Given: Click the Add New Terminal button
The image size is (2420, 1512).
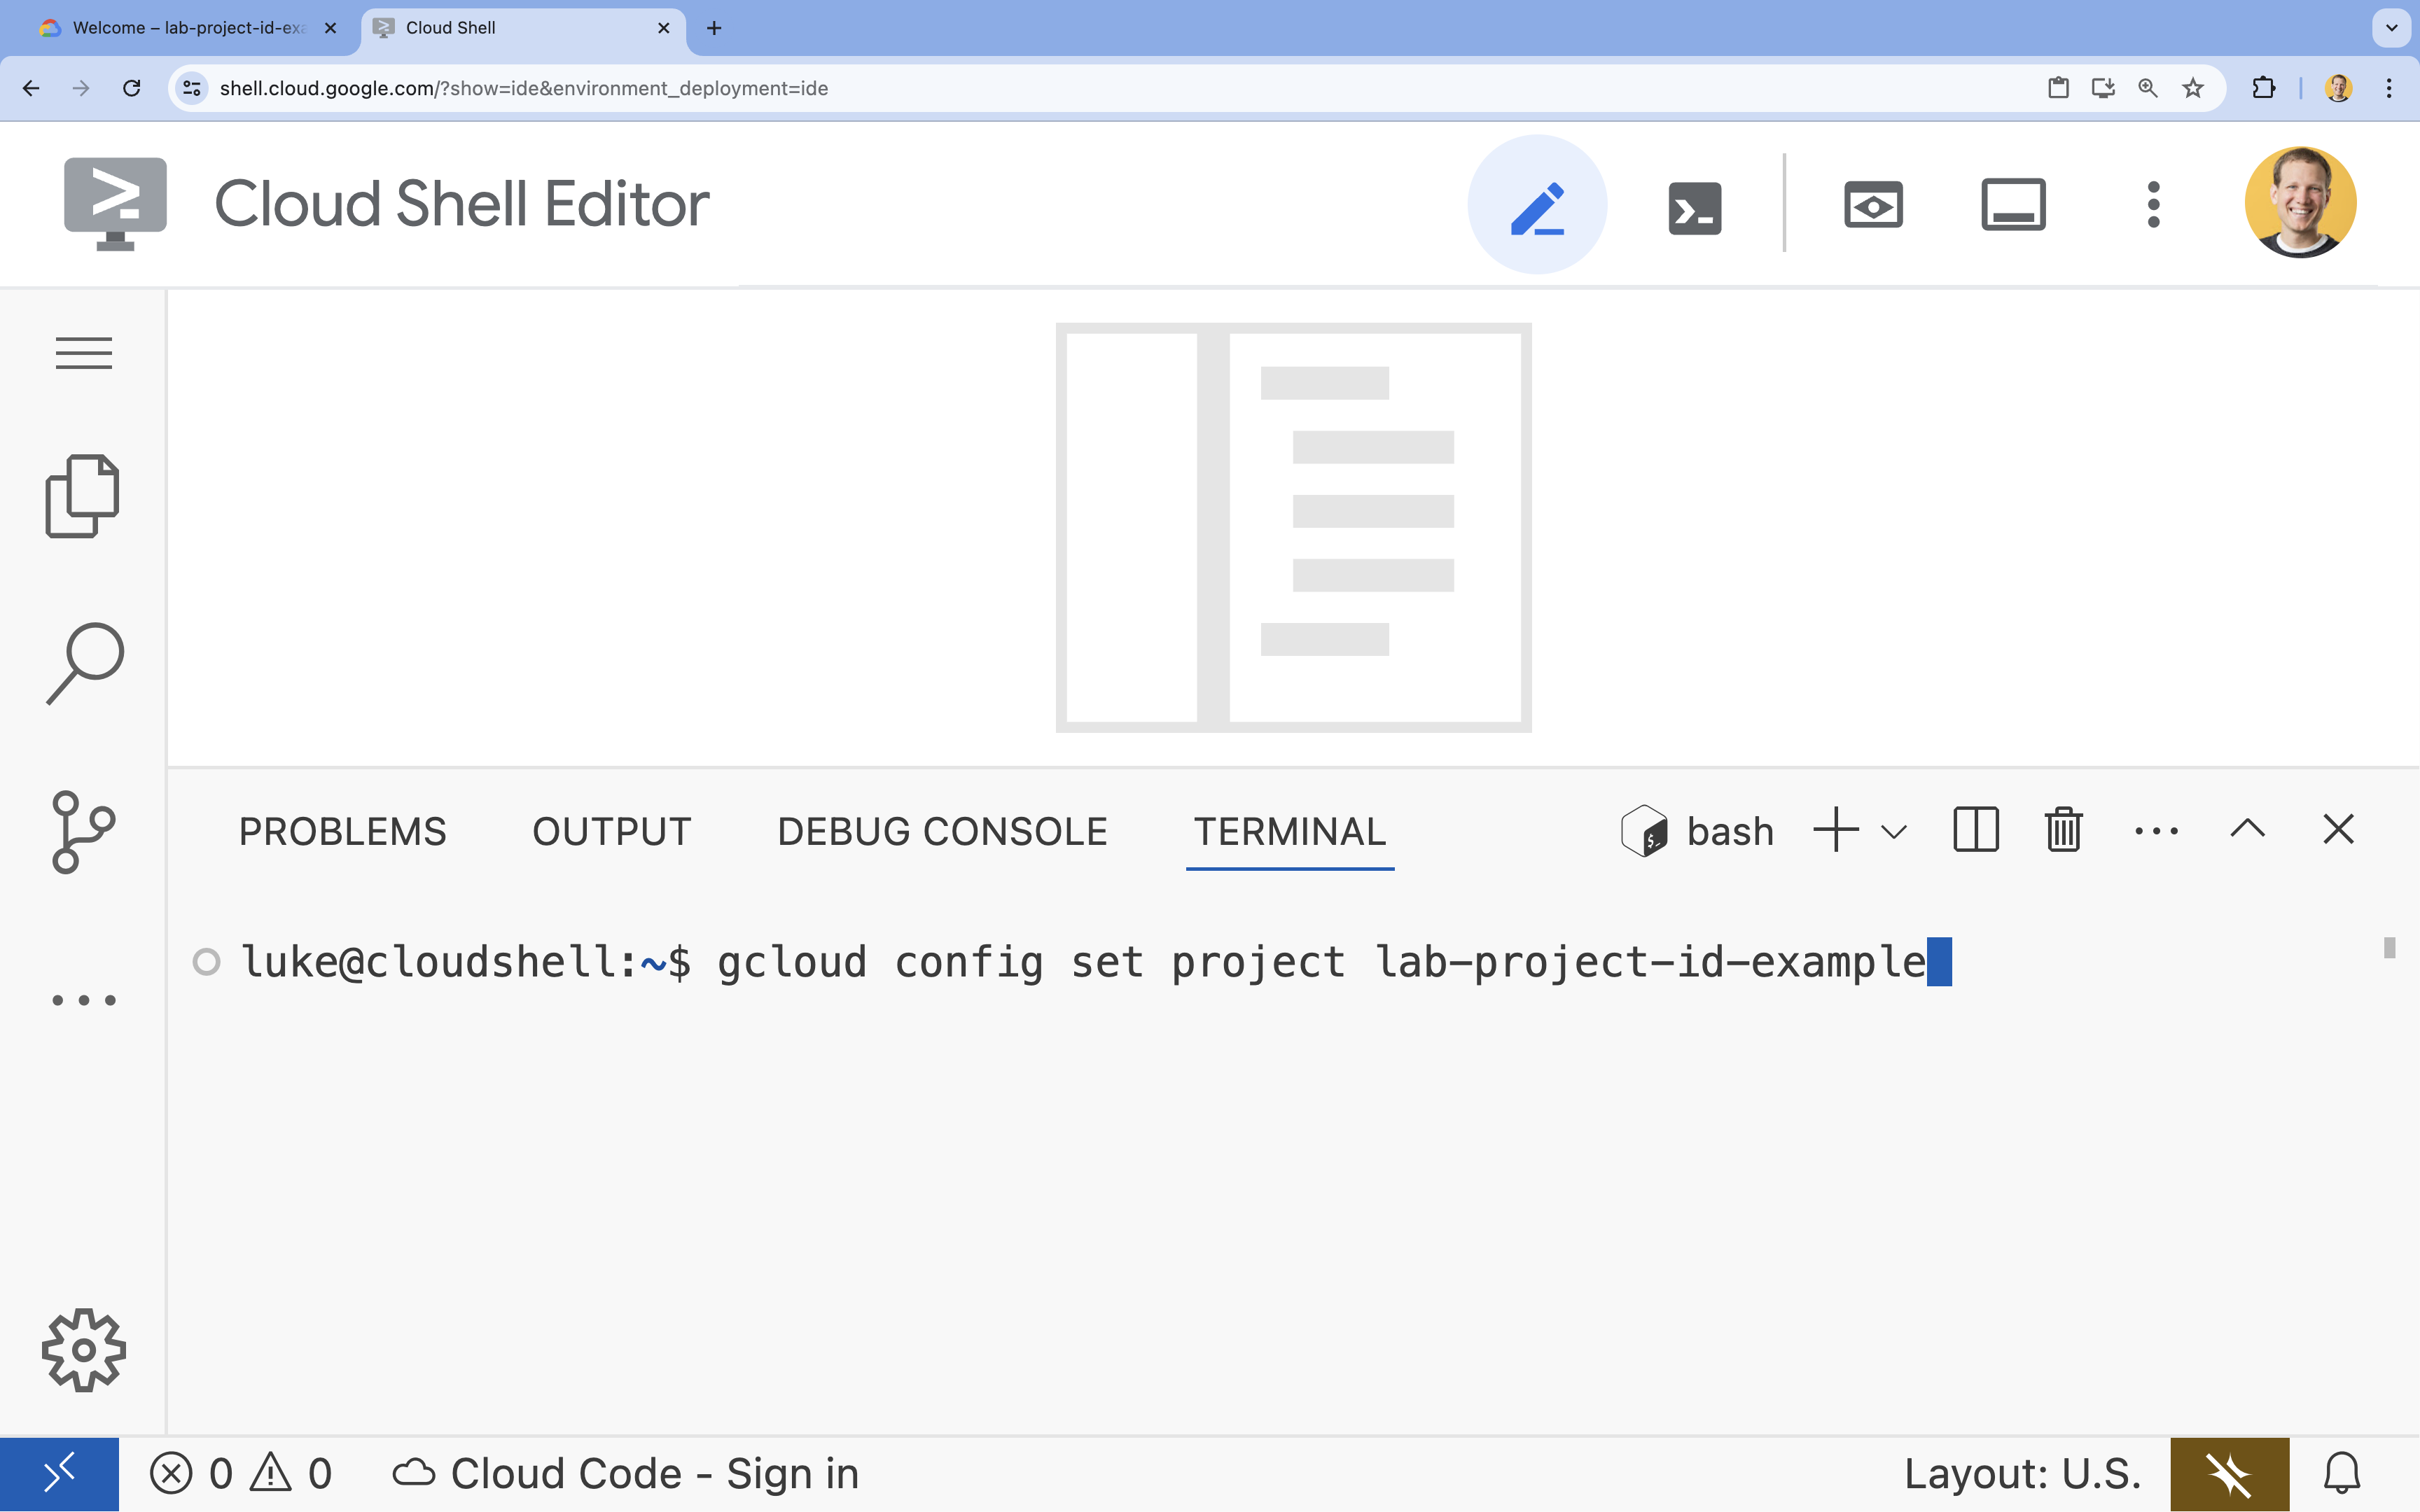Looking at the screenshot, I should pos(1835,829).
